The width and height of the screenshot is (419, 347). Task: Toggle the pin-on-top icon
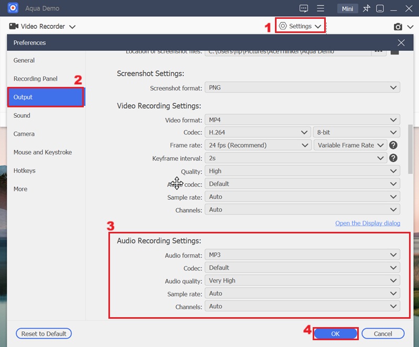coord(366,8)
